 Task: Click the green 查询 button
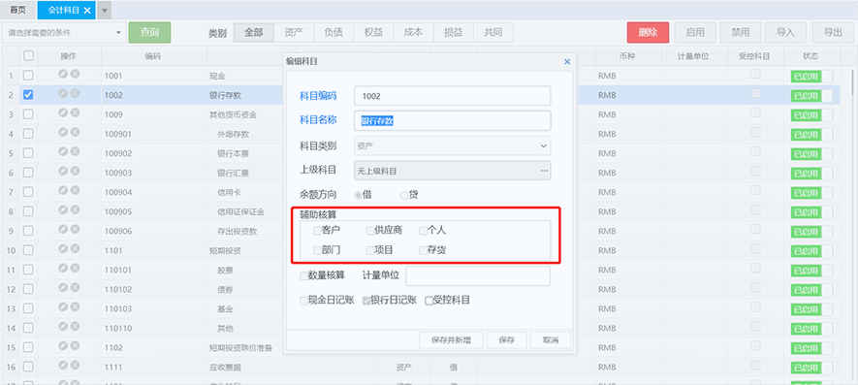(149, 33)
